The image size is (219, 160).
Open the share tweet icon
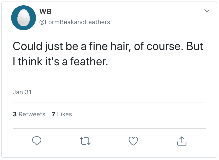181,141
